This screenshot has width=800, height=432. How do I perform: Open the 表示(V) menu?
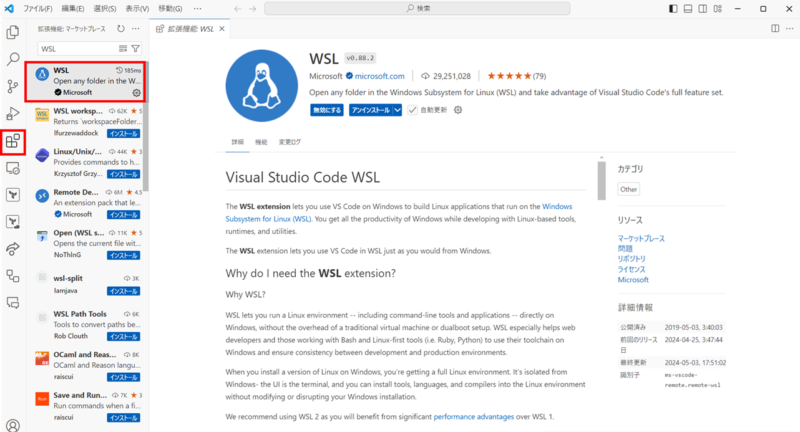click(137, 9)
